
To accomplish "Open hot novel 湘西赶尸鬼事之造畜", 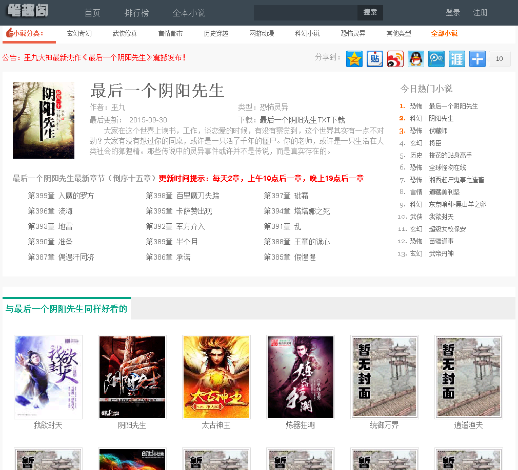I will [456, 180].
